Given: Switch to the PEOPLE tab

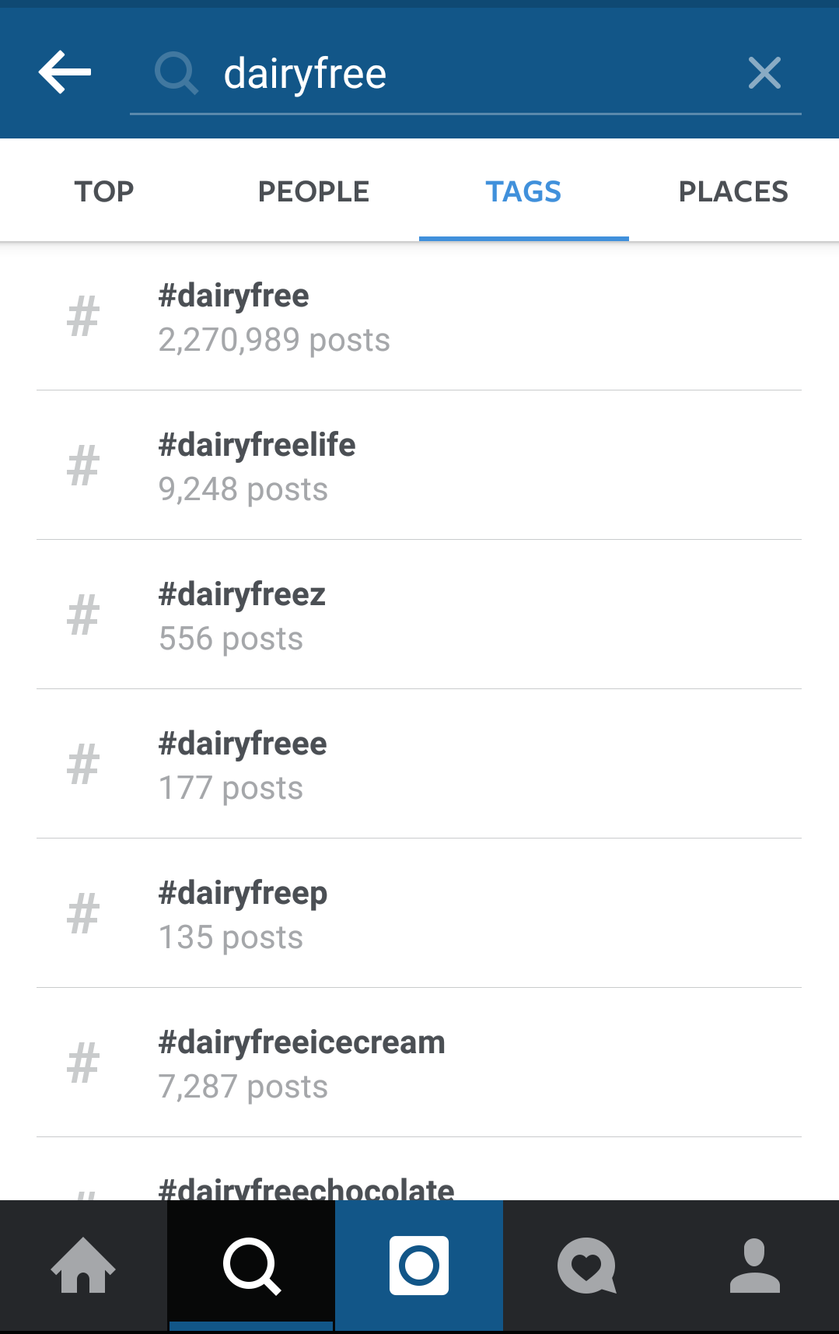Looking at the screenshot, I should tap(314, 191).
